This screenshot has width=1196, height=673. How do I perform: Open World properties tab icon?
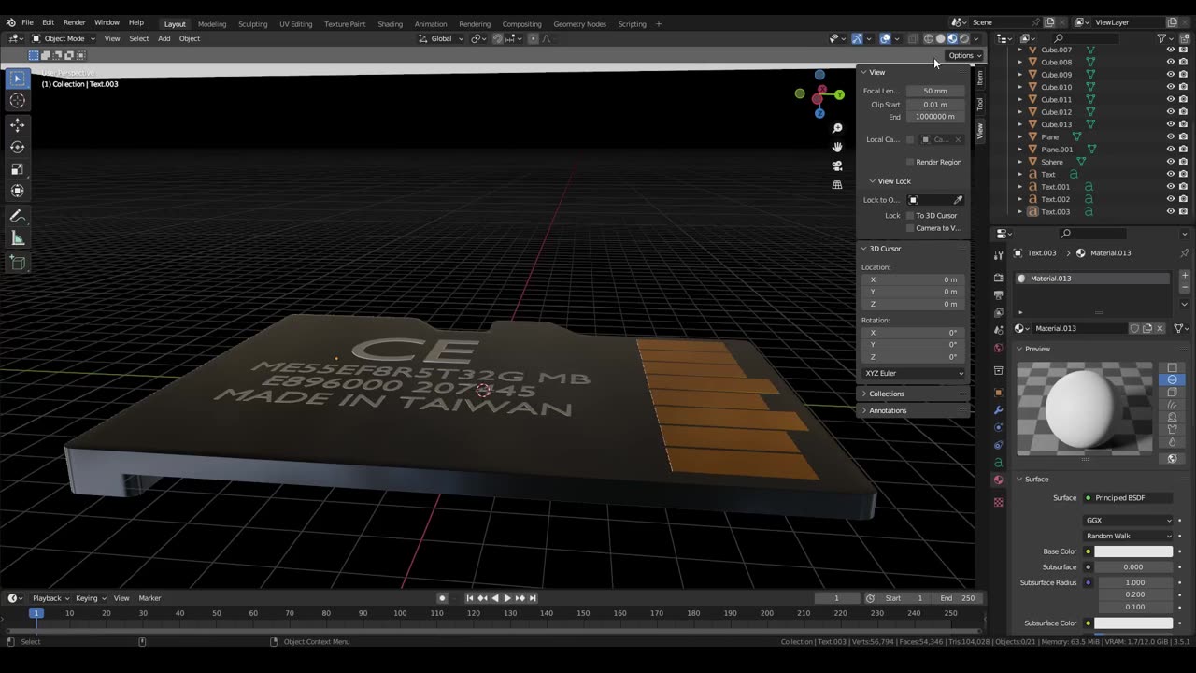coord(999,348)
